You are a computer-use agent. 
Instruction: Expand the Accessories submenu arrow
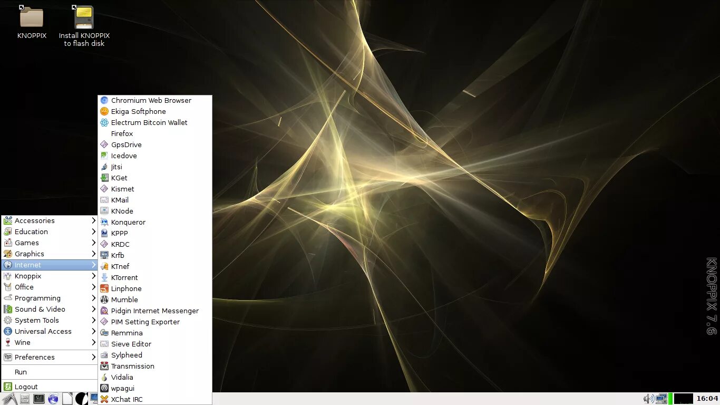94,220
